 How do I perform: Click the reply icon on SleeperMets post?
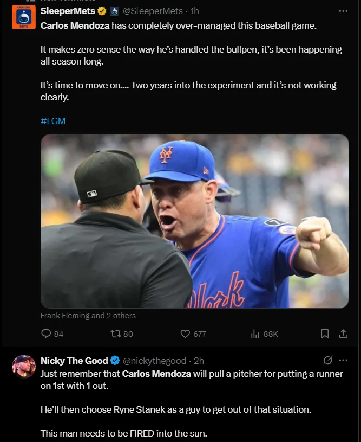[47, 334]
